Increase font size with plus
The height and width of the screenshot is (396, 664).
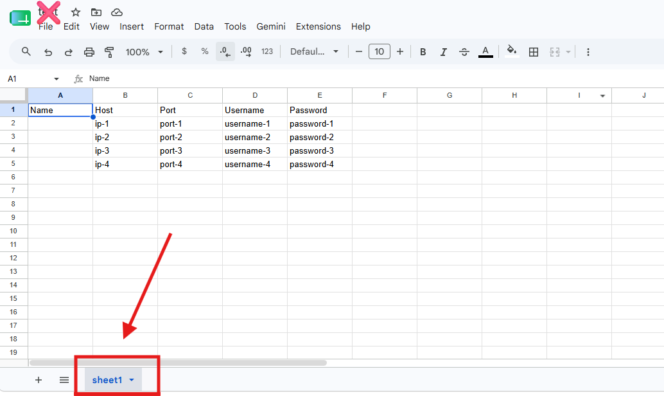pos(400,51)
